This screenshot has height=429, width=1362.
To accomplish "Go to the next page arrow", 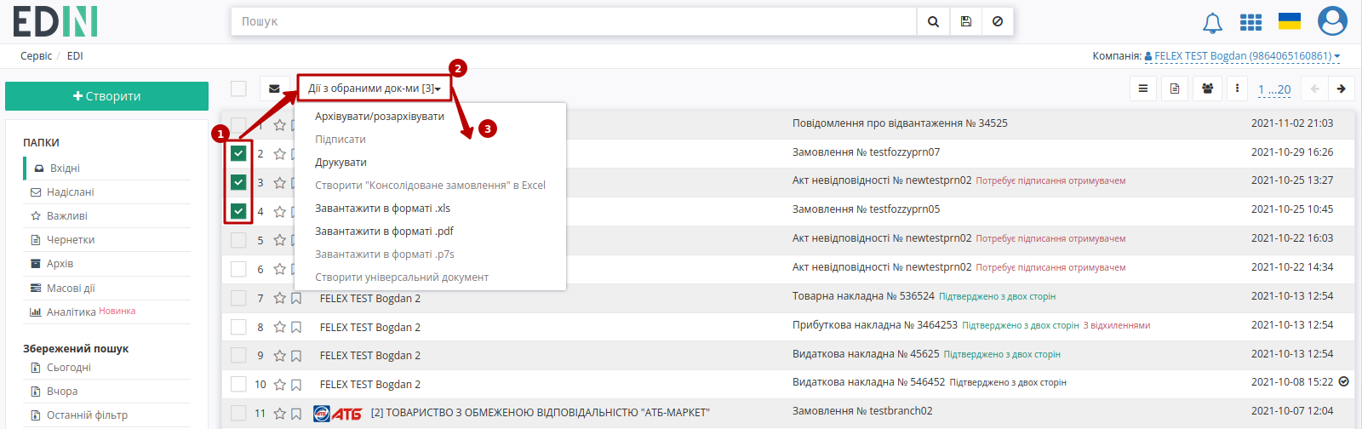I will 1342,89.
